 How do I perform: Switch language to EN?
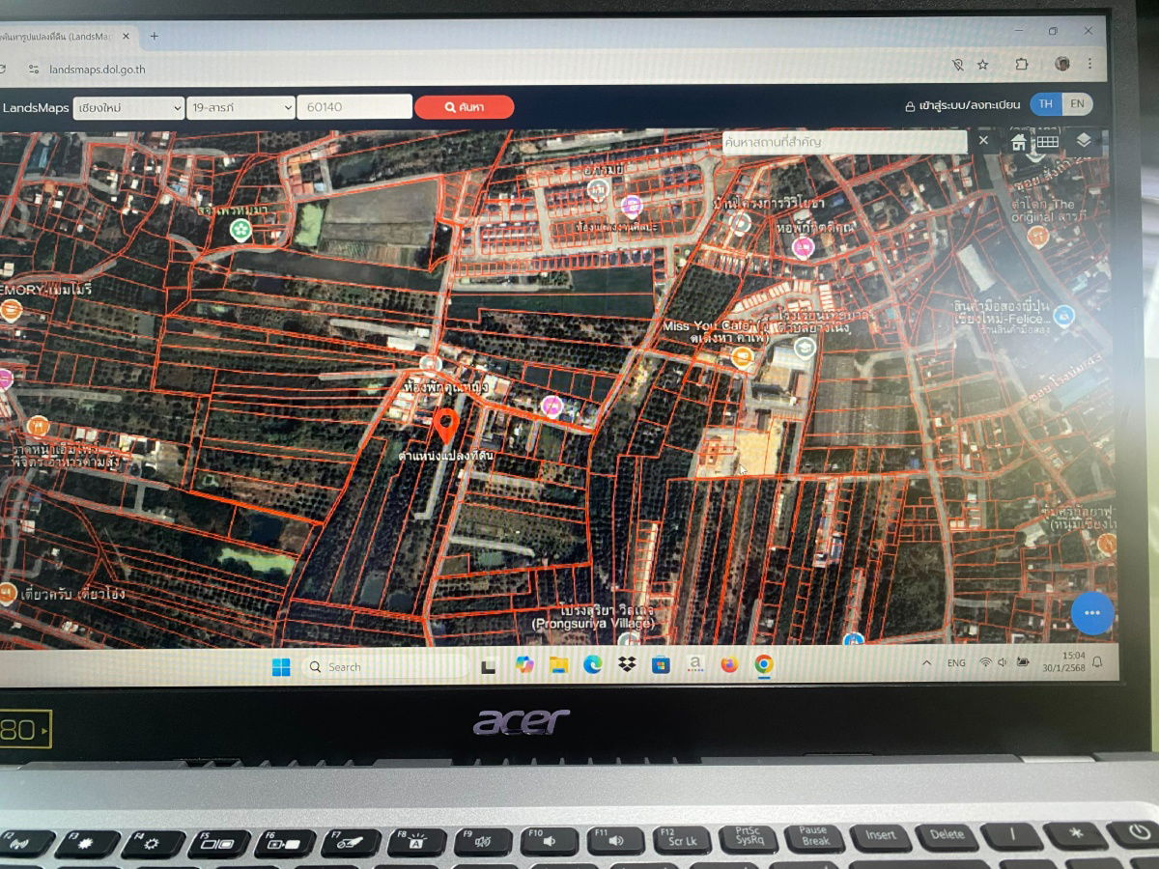1077,104
